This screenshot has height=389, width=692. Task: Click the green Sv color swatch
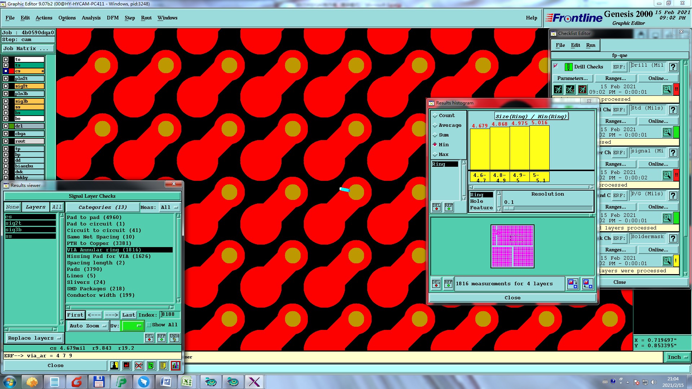[132, 326]
